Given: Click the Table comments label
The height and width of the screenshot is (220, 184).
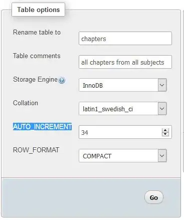Looking at the screenshot, I should (37, 56).
